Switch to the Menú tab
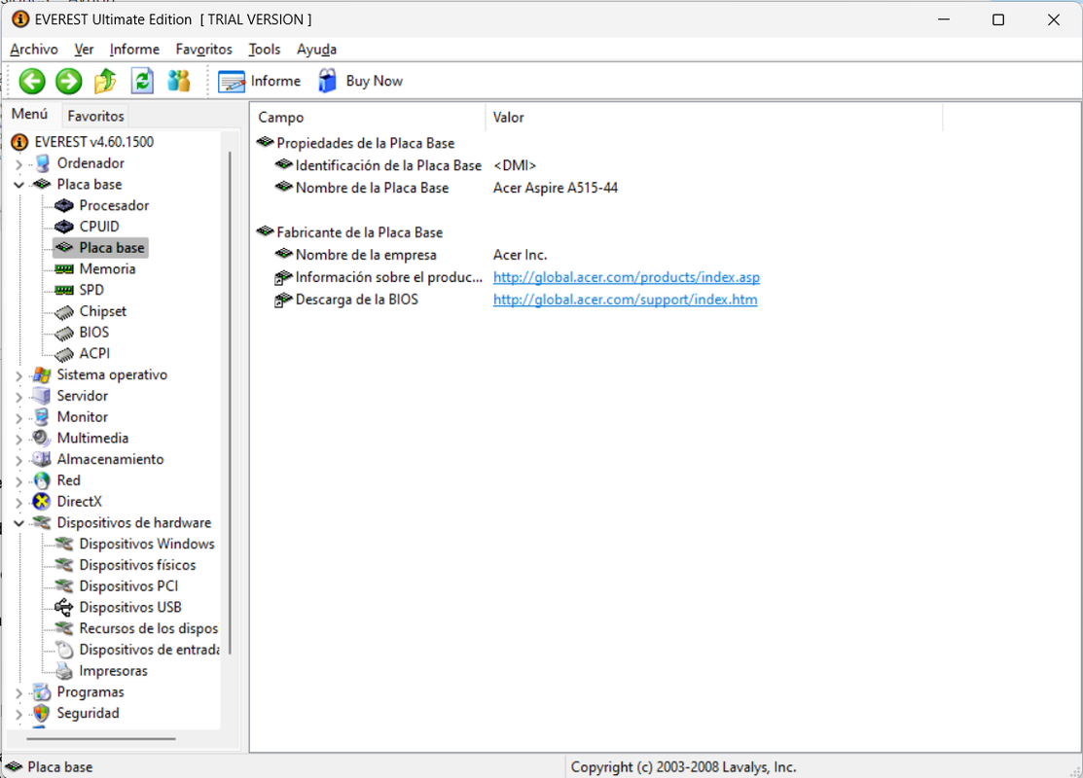 [30, 115]
